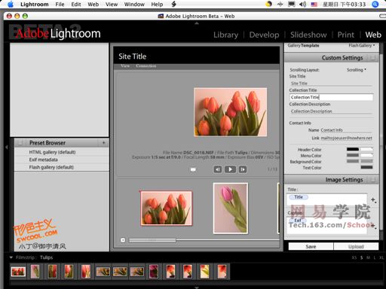
Task: Open the Edit menu
Action: pos(76,5)
